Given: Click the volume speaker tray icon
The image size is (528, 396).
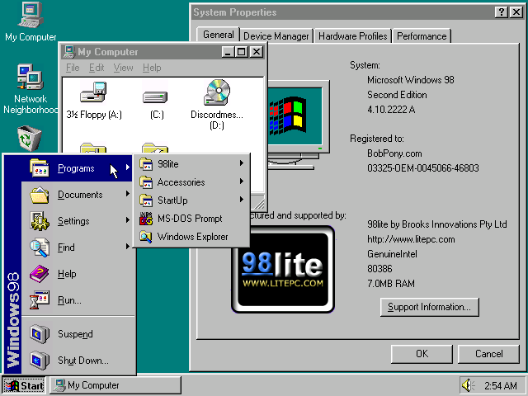Looking at the screenshot, I should 469,385.
